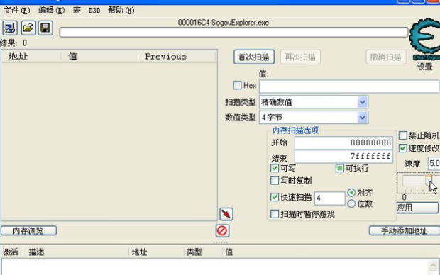The height and width of the screenshot is (275, 440).
Task: Click the Previous column header
Action: 177,56
